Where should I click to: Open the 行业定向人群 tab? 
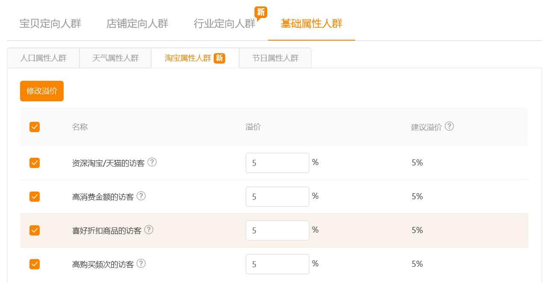224,24
